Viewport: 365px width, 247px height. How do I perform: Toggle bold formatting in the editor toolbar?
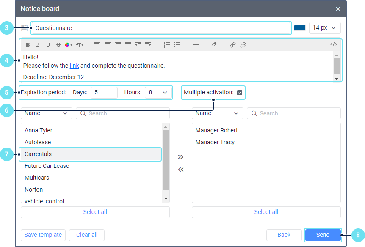coord(28,45)
